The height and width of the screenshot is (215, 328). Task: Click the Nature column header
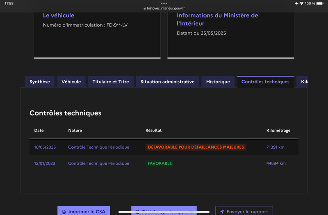coord(75,130)
